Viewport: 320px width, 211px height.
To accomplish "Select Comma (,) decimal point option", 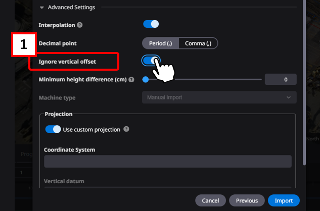I will [x=198, y=43].
